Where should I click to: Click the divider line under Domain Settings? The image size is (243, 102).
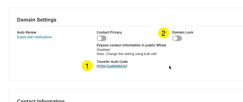(x=130, y=26)
